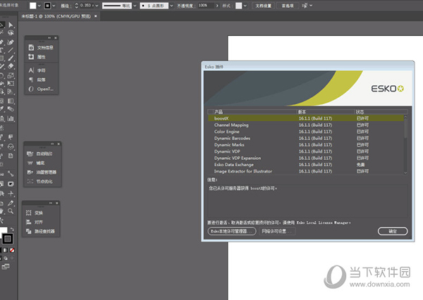423x300 pixels.
Task: Open the 段落 paragraph panel icon
Action: [31, 80]
